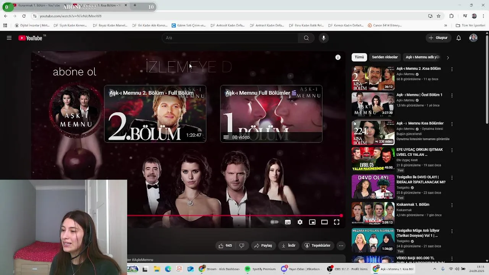Dislike the video with thumbs down
Viewport: 489px width, 275px height.
click(x=241, y=246)
